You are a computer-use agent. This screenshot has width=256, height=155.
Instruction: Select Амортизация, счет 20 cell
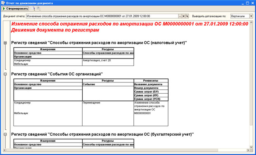(x=108, y=61)
